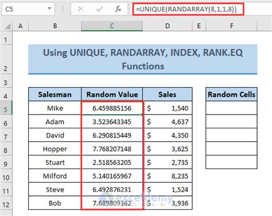Select cell with value 2.518563205
The height and width of the screenshot is (216, 272).
pos(112,162)
